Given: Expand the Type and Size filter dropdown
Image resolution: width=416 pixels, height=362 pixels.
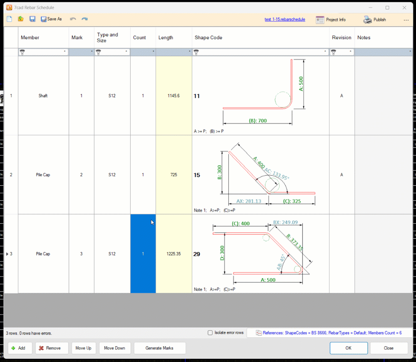Looking at the screenshot, I should (126, 52).
